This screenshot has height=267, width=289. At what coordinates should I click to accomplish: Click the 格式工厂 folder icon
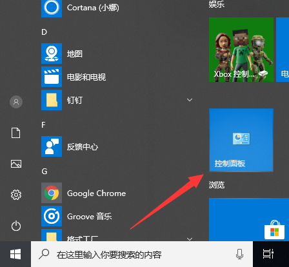(x=52, y=235)
